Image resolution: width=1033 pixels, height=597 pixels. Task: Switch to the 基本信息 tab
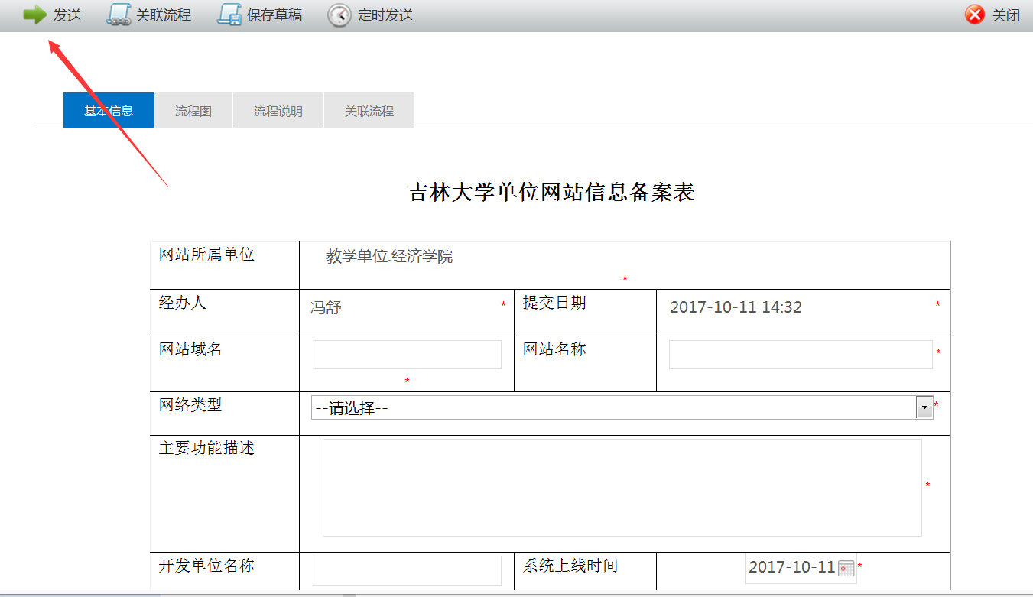click(x=109, y=111)
